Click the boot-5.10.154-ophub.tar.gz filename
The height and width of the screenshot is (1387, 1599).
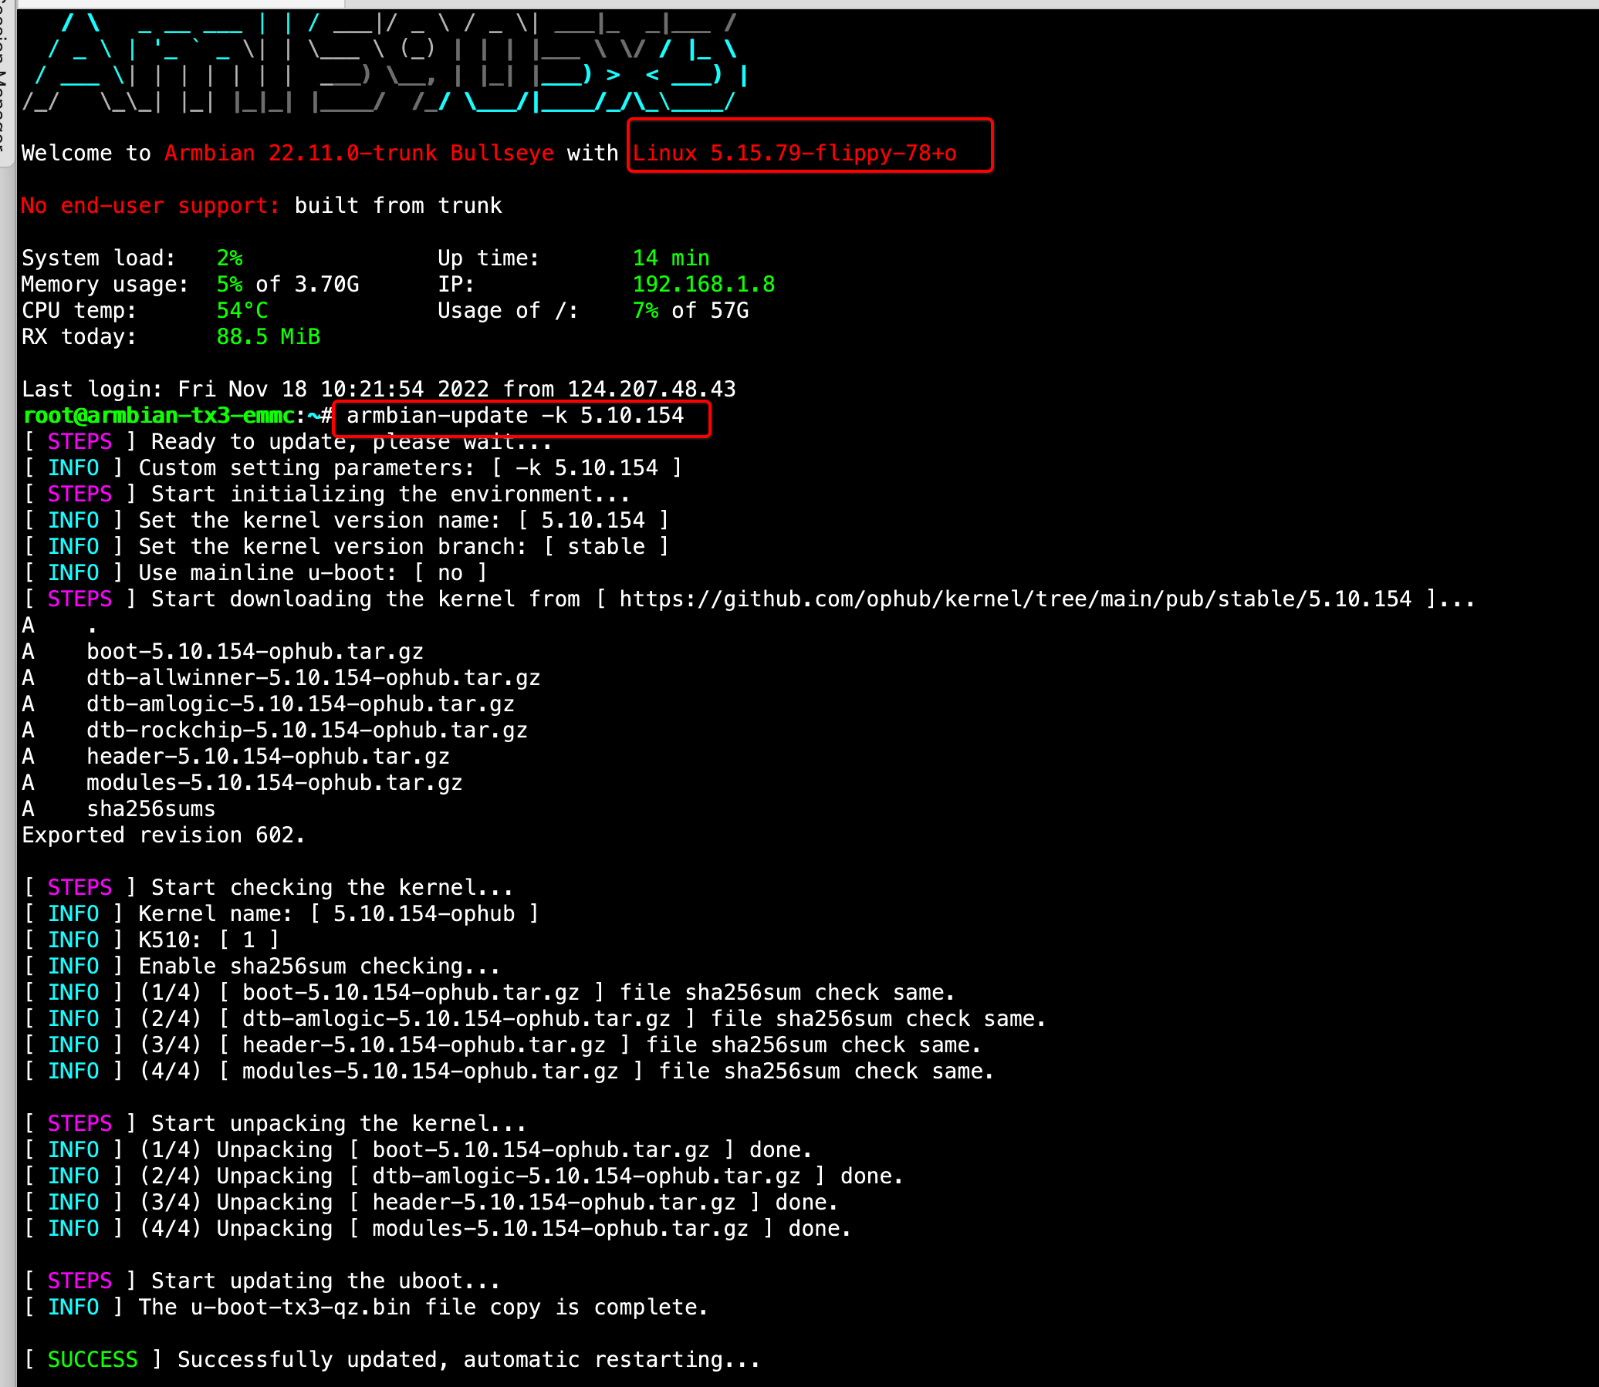[x=255, y=651]
